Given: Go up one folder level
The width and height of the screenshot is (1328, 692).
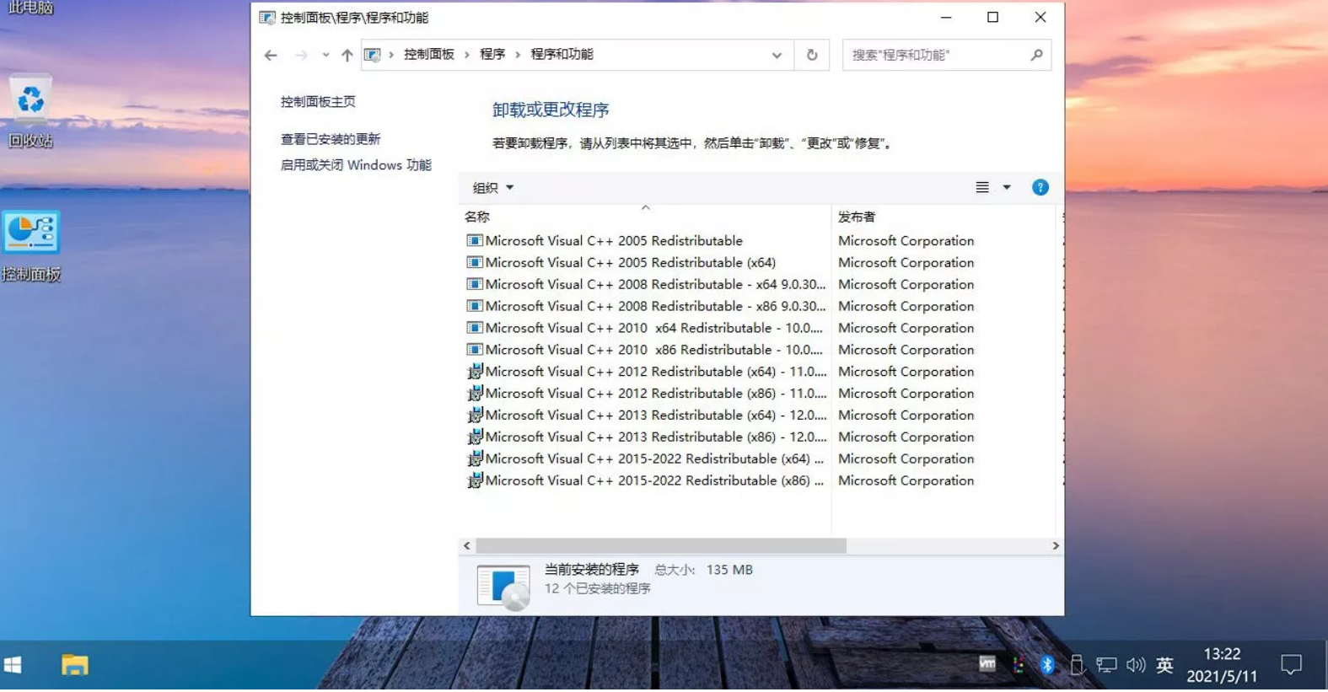Looking at the screenshot, I should point(347,55).
